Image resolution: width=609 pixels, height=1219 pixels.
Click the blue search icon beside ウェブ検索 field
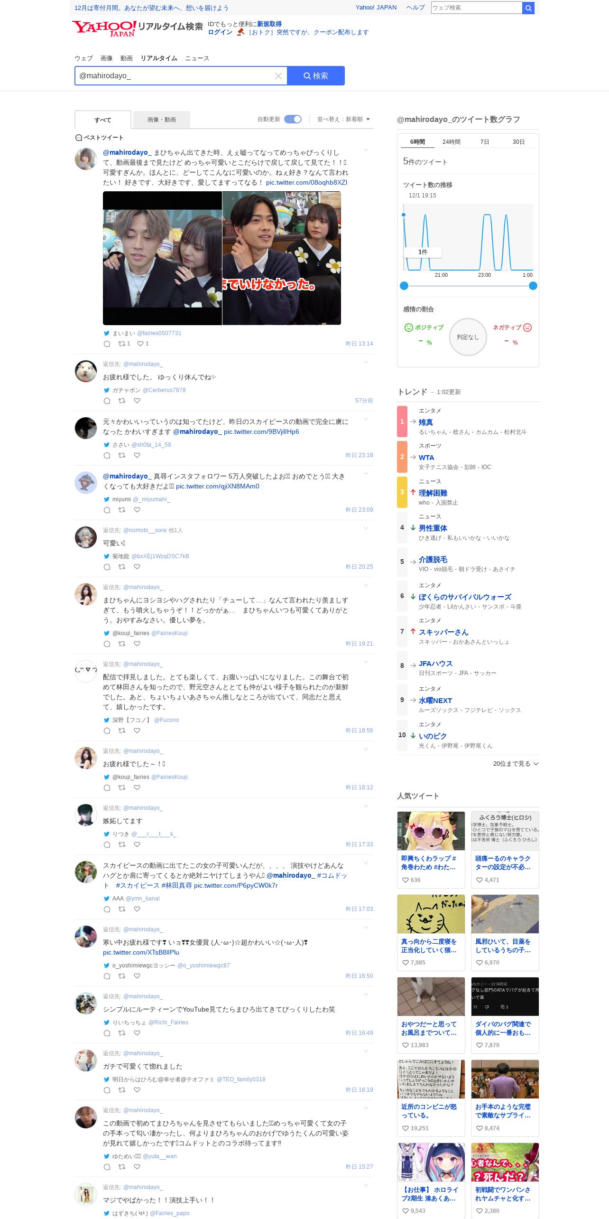[x=528, y=8]
